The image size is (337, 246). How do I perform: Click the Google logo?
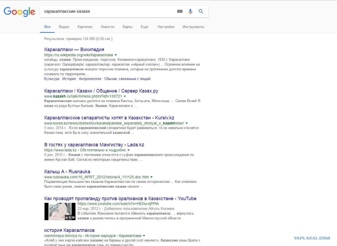[x=19, y=12]
